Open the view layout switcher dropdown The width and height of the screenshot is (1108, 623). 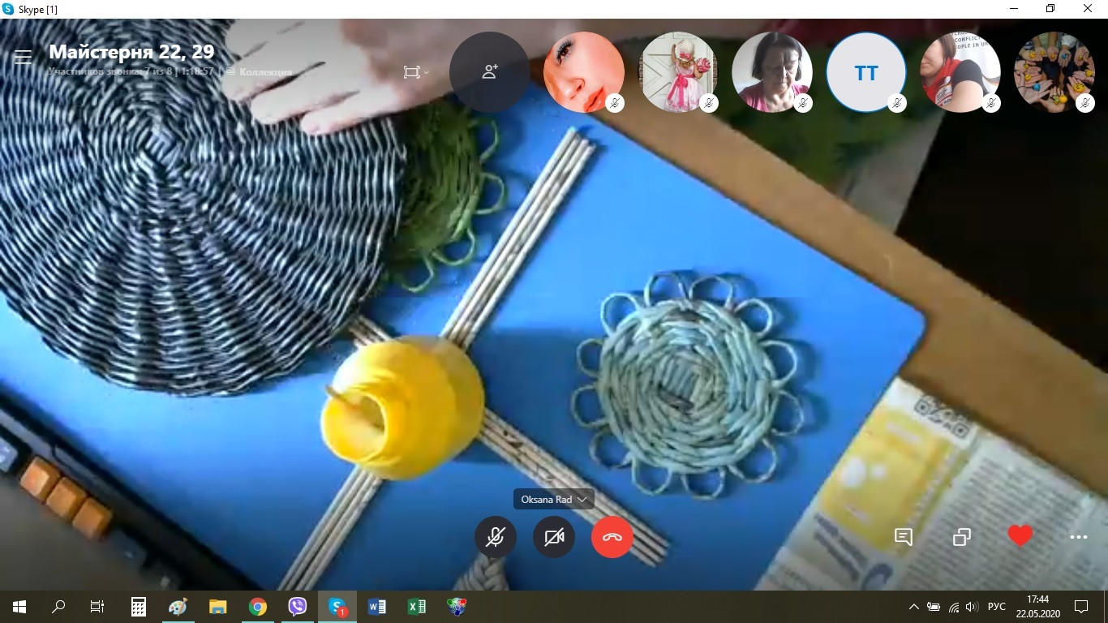point(415,72)
